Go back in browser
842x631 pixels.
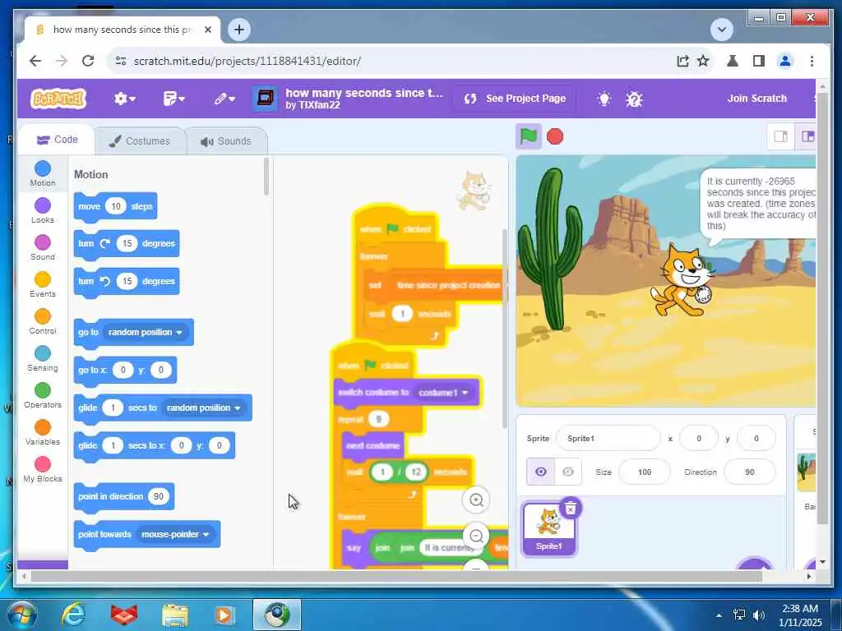[35, 61]
